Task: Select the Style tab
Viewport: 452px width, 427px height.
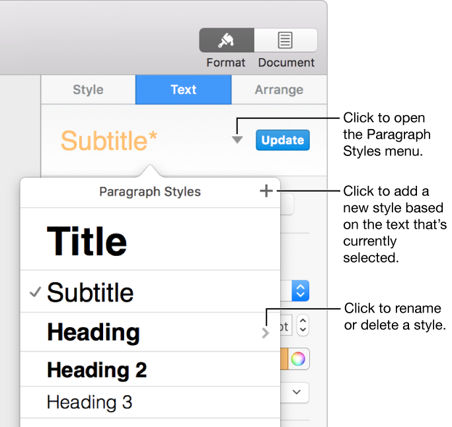Action: tap(88, 90)
